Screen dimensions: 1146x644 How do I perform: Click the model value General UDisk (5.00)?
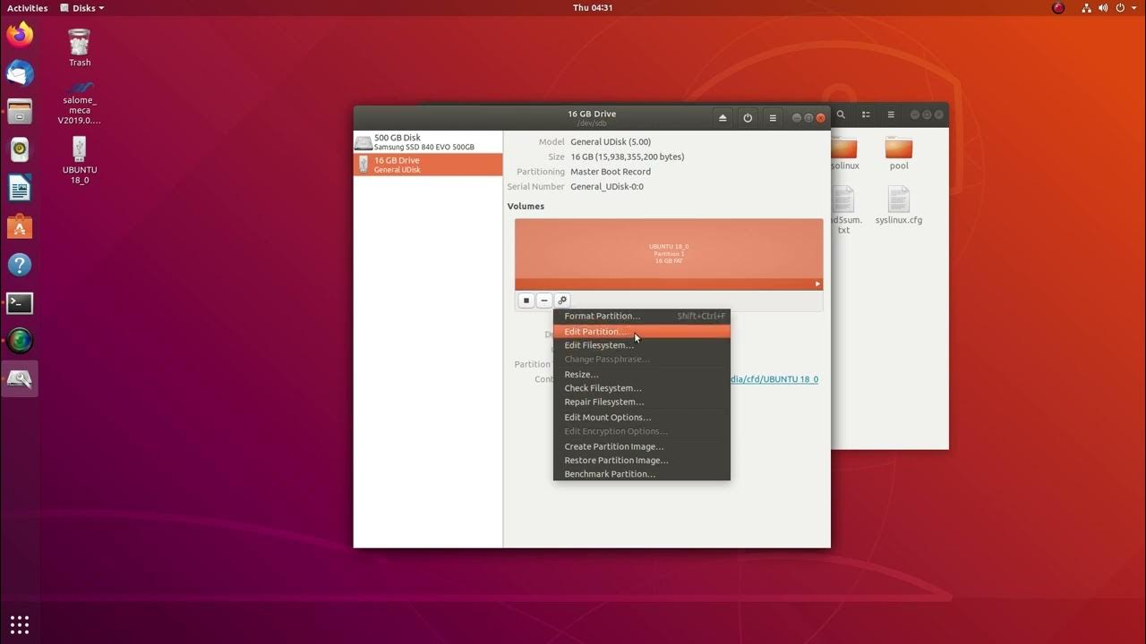click(x=611, y=141)
